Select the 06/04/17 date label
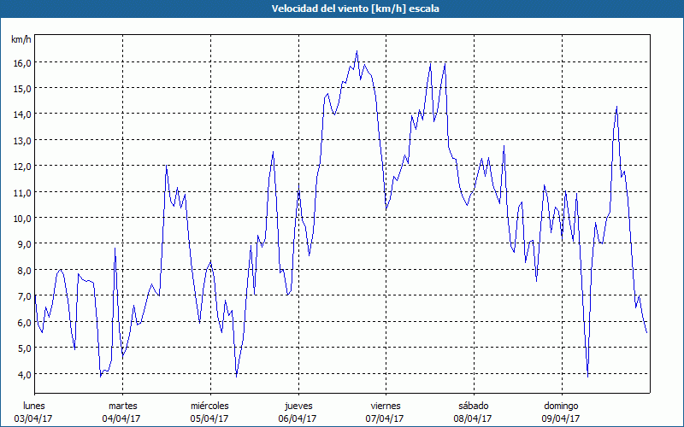Image resolution: width=684 pixels, height=427 pixels. click(298, 418)
